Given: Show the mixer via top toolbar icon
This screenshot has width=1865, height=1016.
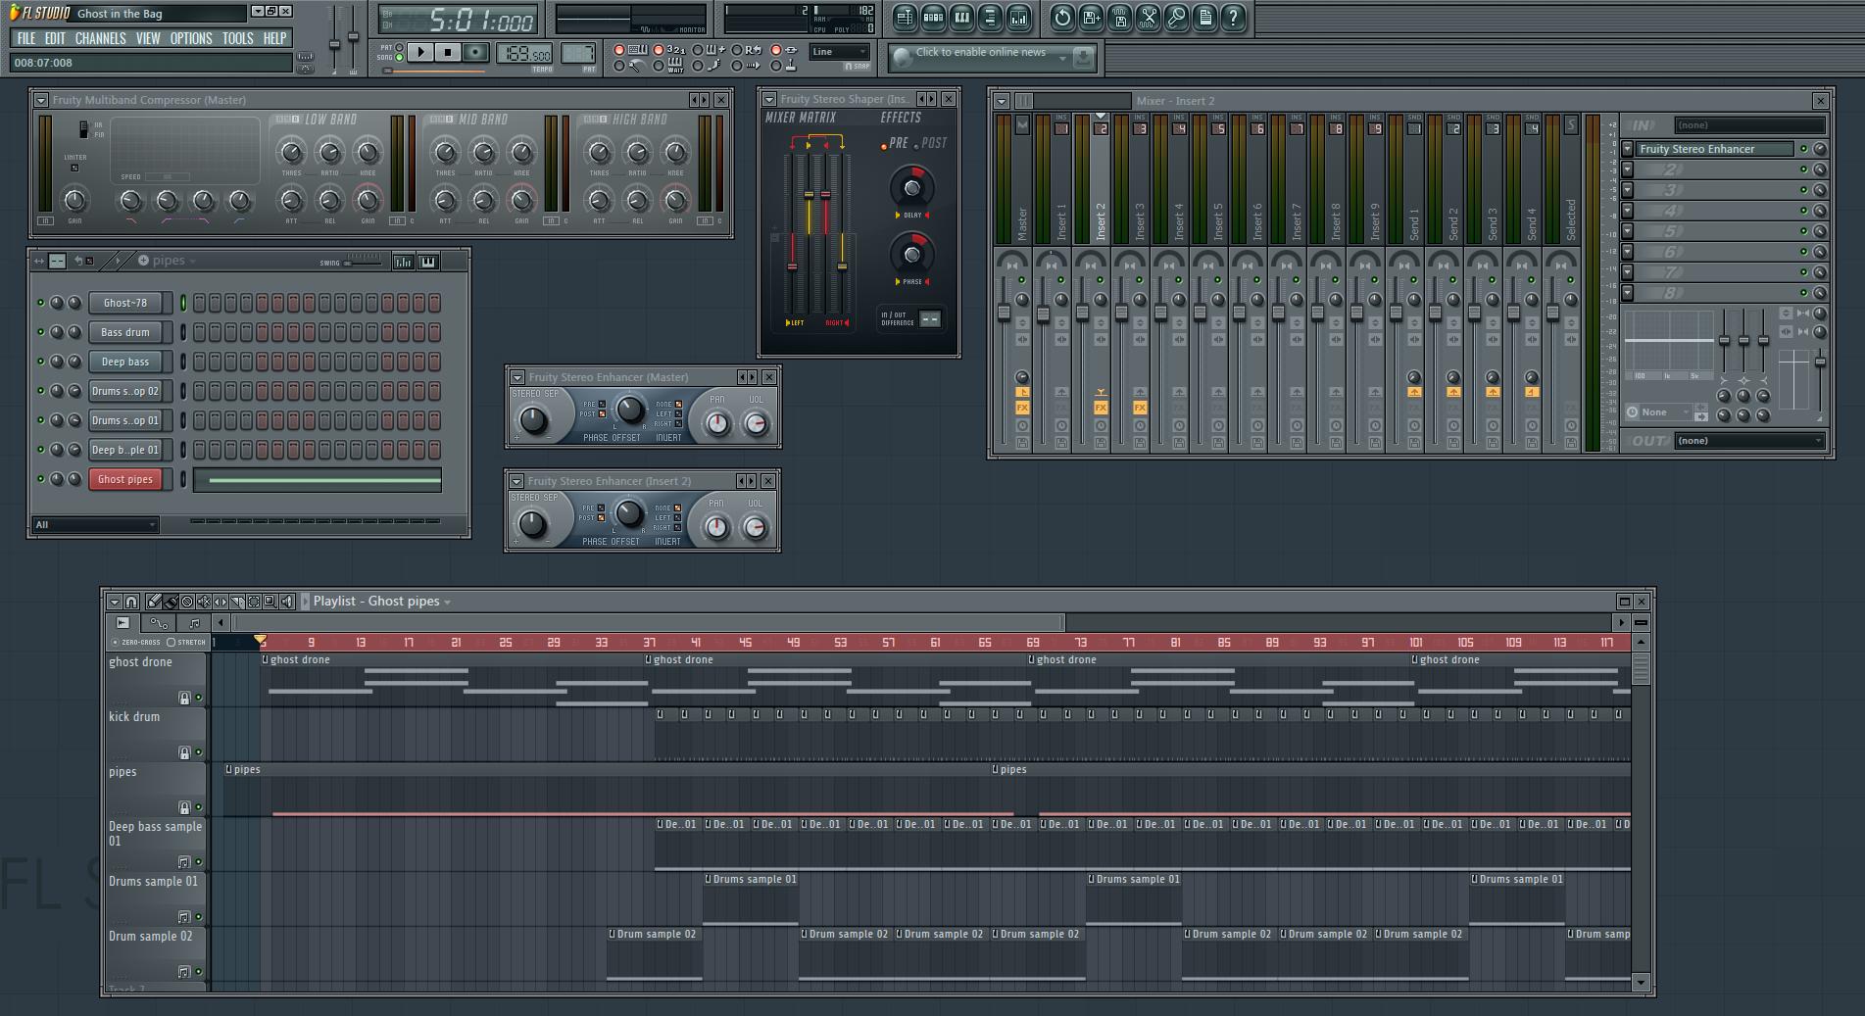Looking at the screenshot, I should (1019, 18).
